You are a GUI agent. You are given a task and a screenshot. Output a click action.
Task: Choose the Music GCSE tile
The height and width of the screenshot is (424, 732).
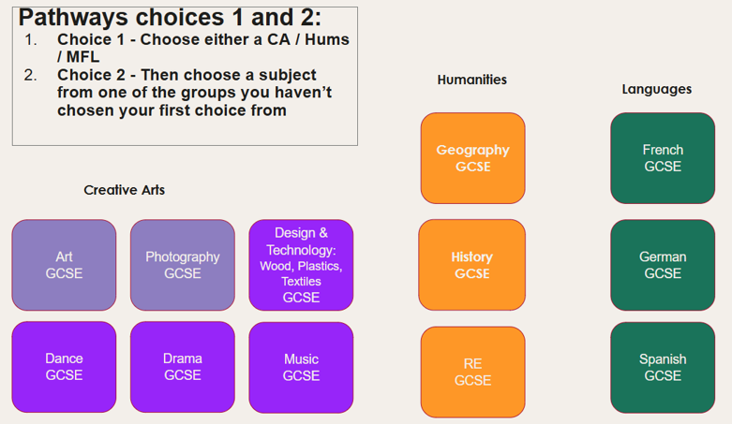[301, 367]
